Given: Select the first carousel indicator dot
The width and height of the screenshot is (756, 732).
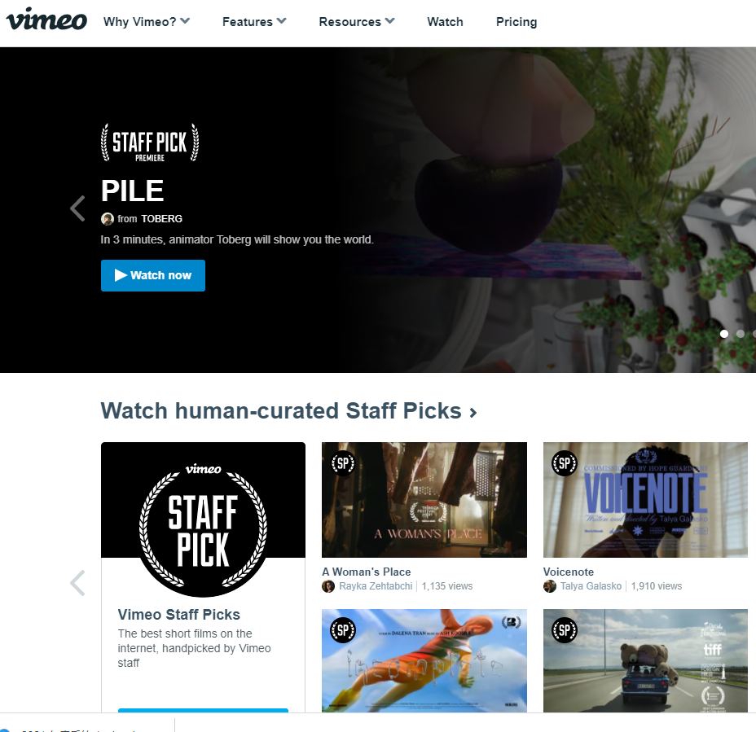Looking at the screenshot, I should pyautogui.click(x=724, y=334).
